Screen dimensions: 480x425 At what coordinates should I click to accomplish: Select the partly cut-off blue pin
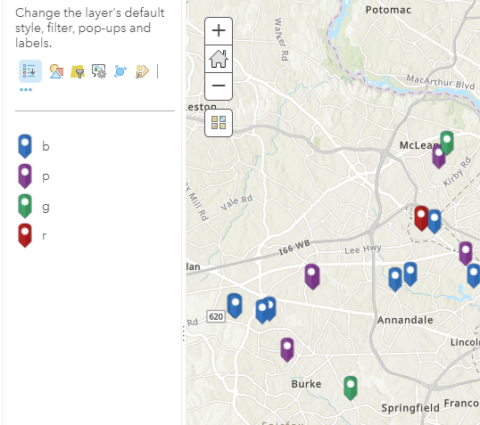pyautogui.click(x=474, y=276)
